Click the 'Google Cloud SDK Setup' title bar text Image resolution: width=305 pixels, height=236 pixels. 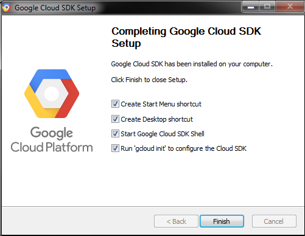pos(55,8)
